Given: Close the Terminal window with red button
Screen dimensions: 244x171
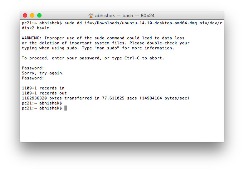Looking at the screenshot, I should (x=25, y=15).
